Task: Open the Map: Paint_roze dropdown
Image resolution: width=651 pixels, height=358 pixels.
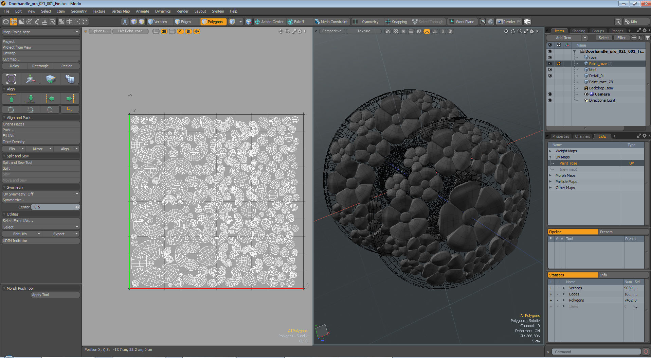Action: click(x=41, y=32)
